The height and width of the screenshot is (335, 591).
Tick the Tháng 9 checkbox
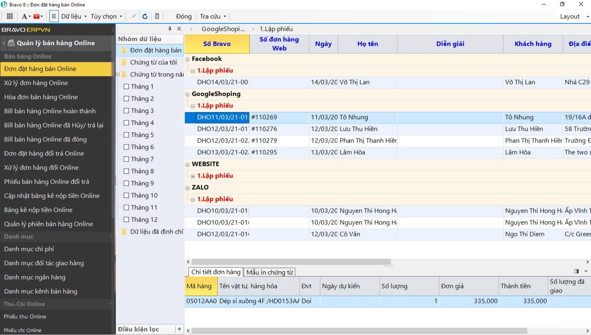coord(126,184)
